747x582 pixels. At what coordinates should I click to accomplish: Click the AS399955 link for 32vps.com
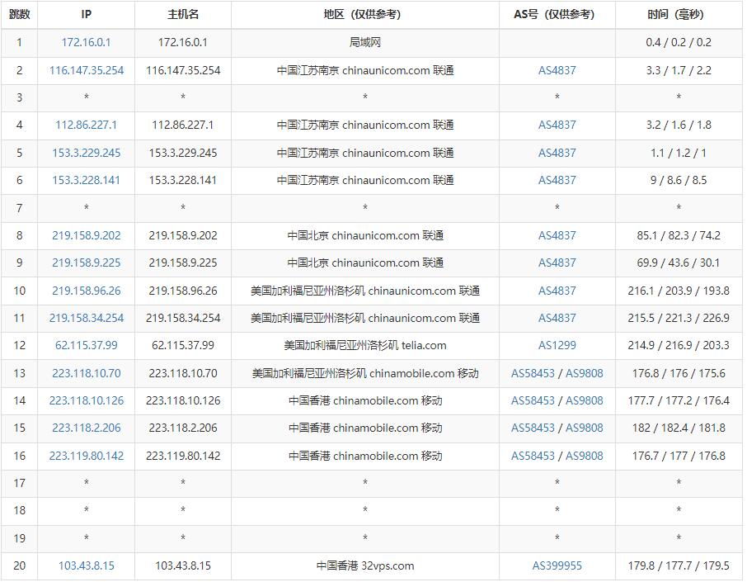click(x=557, y=565)
